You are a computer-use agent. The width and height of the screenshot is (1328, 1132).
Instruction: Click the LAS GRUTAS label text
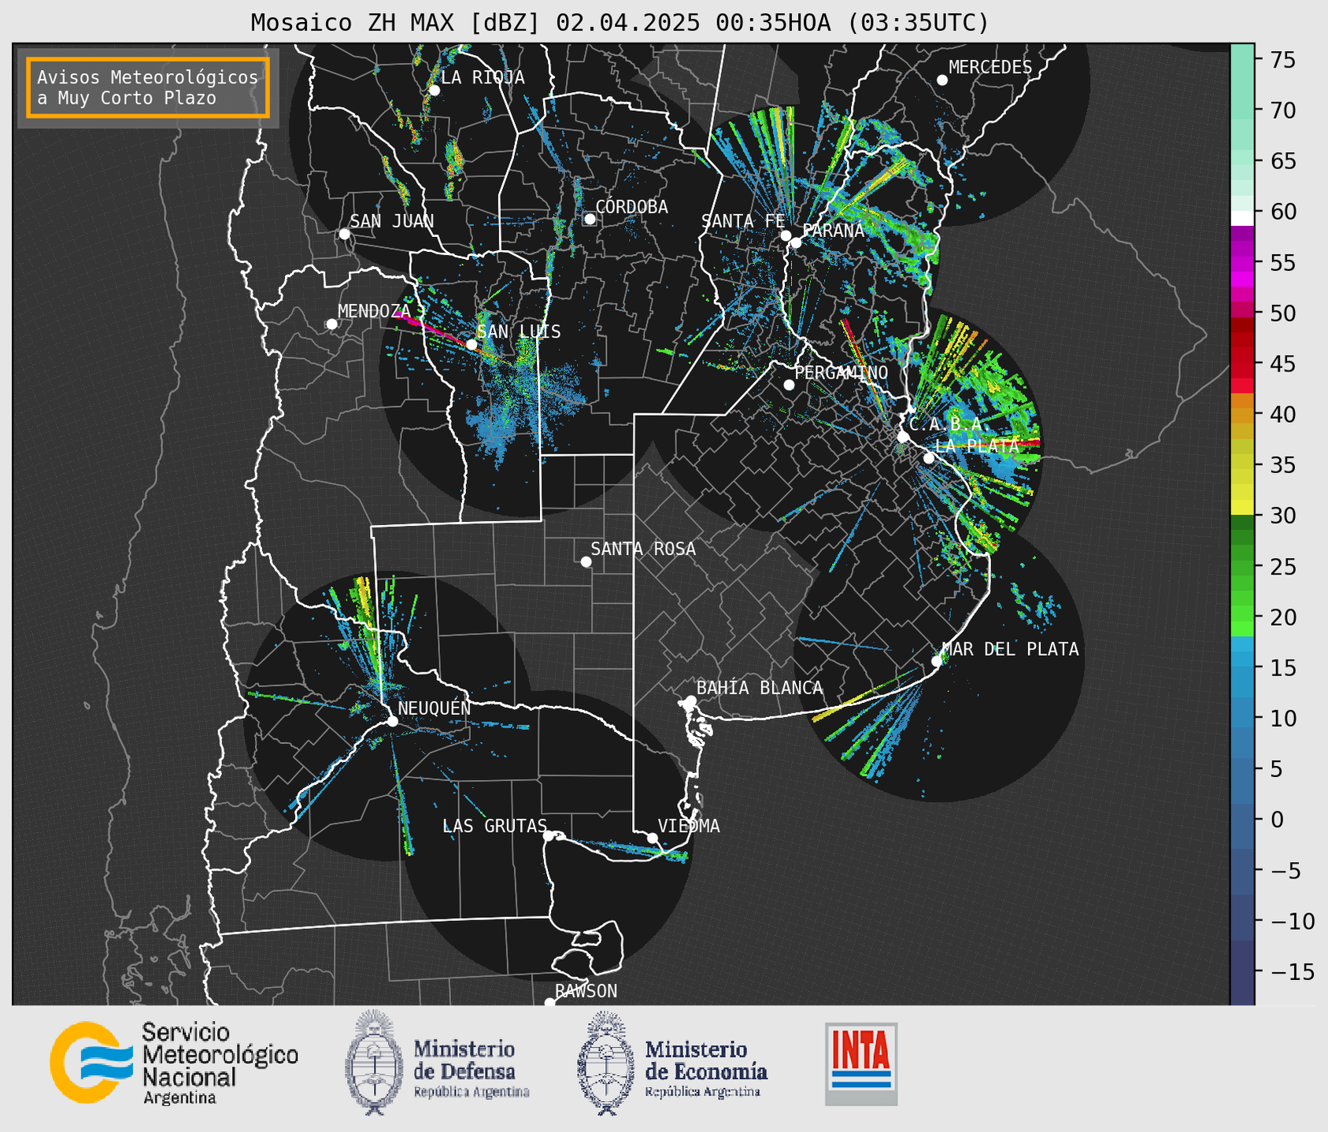tap(494, 826)
